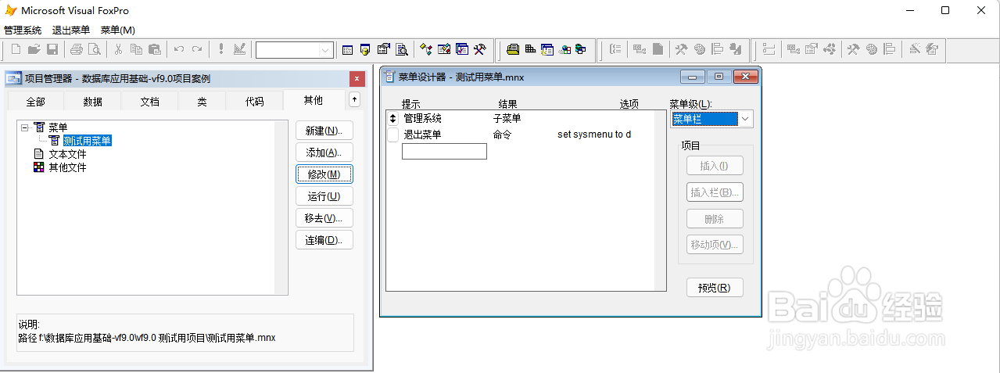The height and width of the screenshot is (373, 1000).
Task: Click the black table grid toolbar icon
Action: [530, 49]
